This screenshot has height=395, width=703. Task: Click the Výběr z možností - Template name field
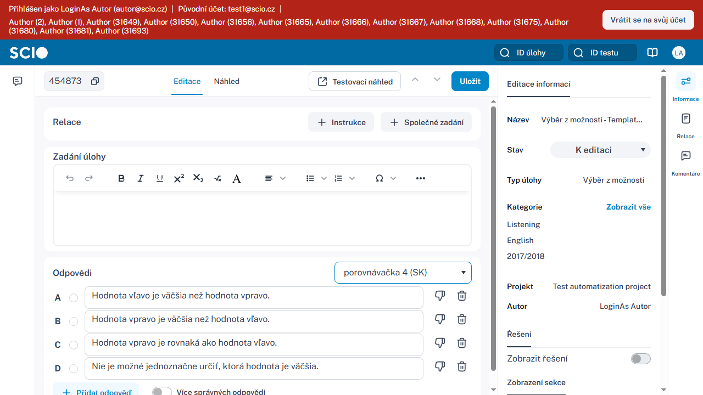point(592,120)
